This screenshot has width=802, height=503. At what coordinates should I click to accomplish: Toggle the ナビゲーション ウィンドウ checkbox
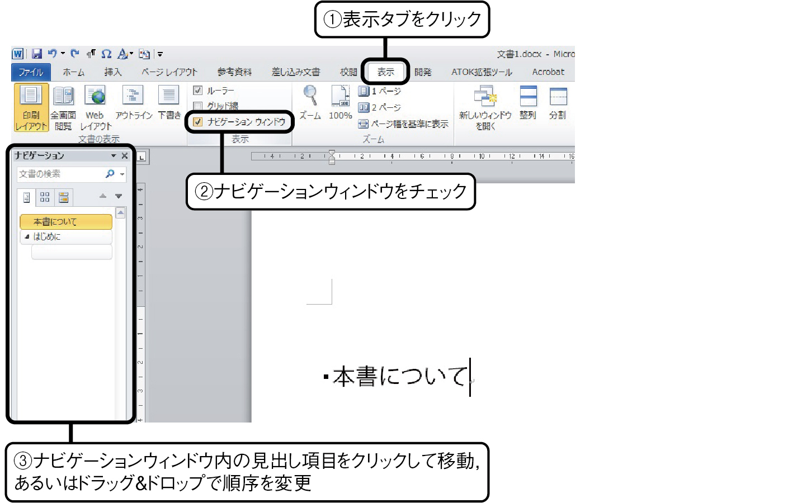pyautogui.click(x=197, y=121)
